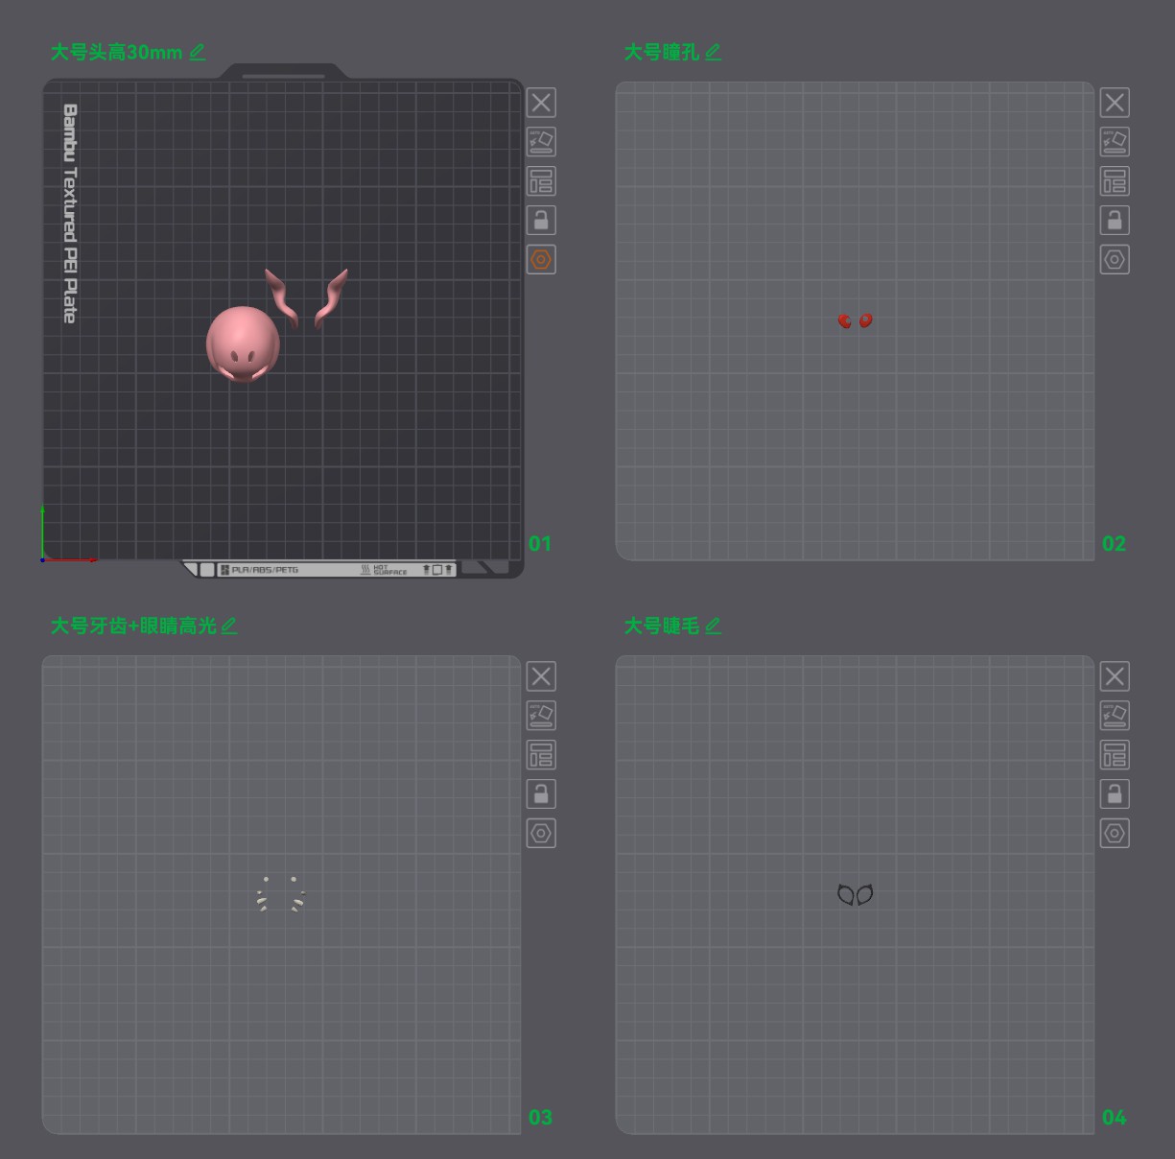
Task: Select the red pupil models on plate 02
Action: pos(855,320)
